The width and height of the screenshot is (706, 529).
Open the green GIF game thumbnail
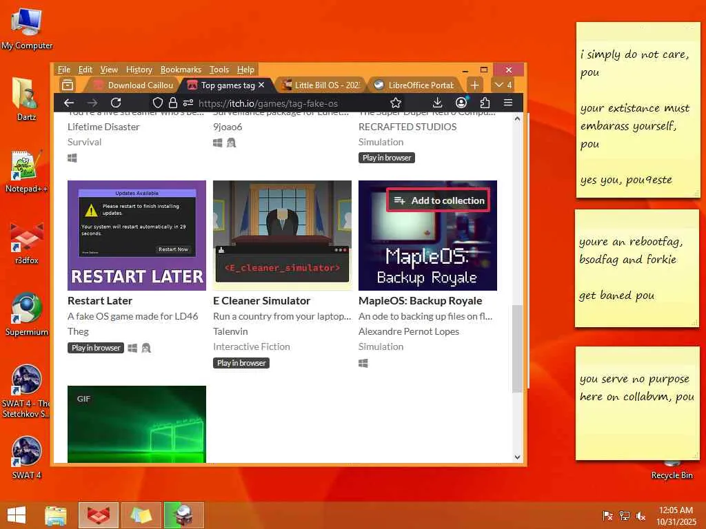tap(137, 424)
